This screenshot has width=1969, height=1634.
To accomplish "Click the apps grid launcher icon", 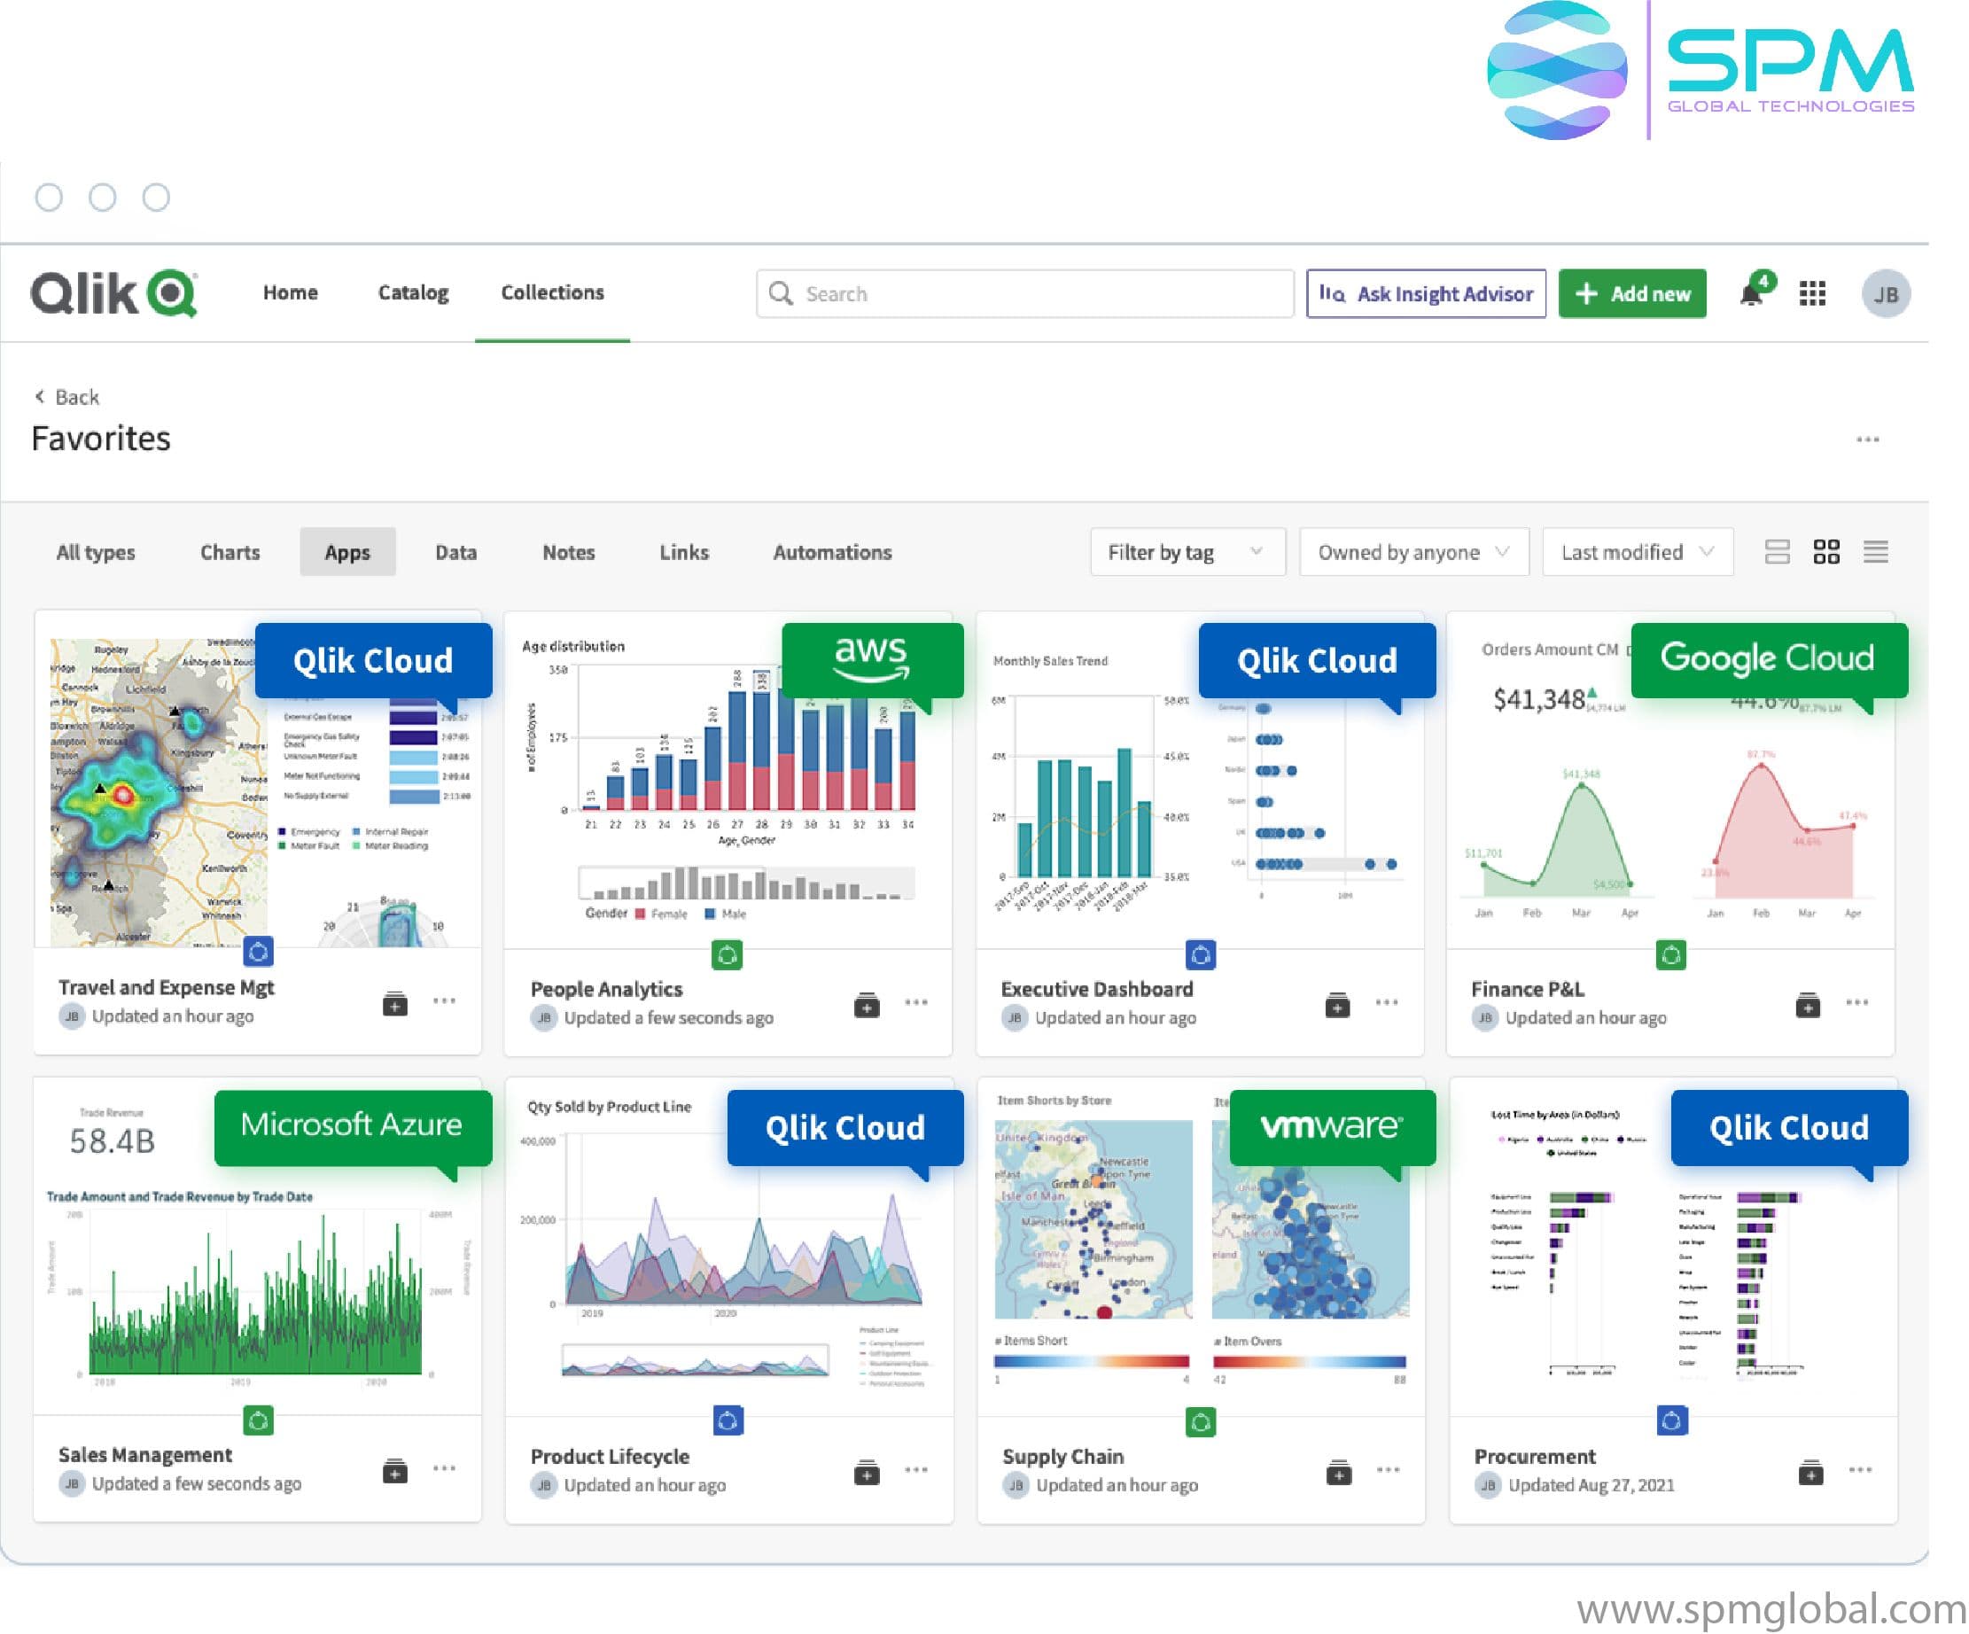I will (1812, 292).
